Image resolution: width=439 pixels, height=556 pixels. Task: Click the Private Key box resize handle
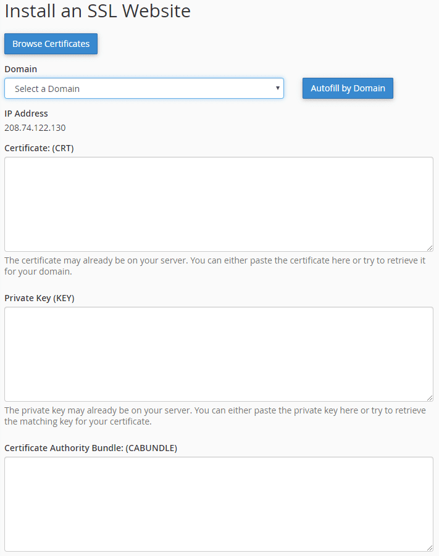[x=430, y=398]
